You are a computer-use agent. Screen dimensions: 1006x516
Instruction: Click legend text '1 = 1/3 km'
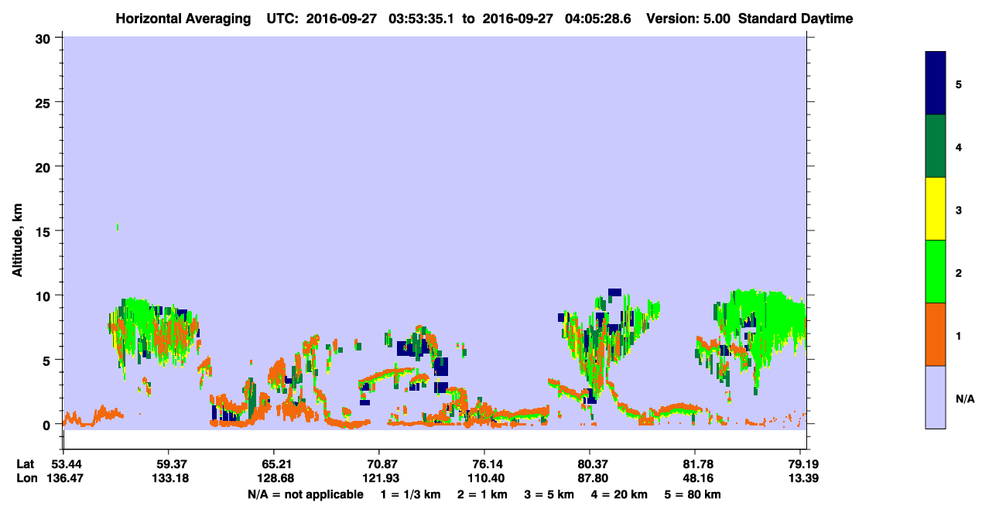[409, 494]
